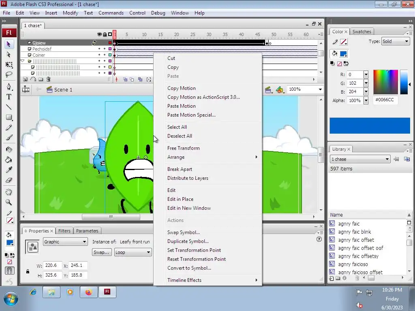Select the Pen tool

9,87
